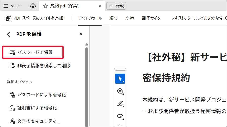This screenshot has height=127, width=227.
Task: Switch to the 電子サイン tab
Action: (x=151, y=18)
